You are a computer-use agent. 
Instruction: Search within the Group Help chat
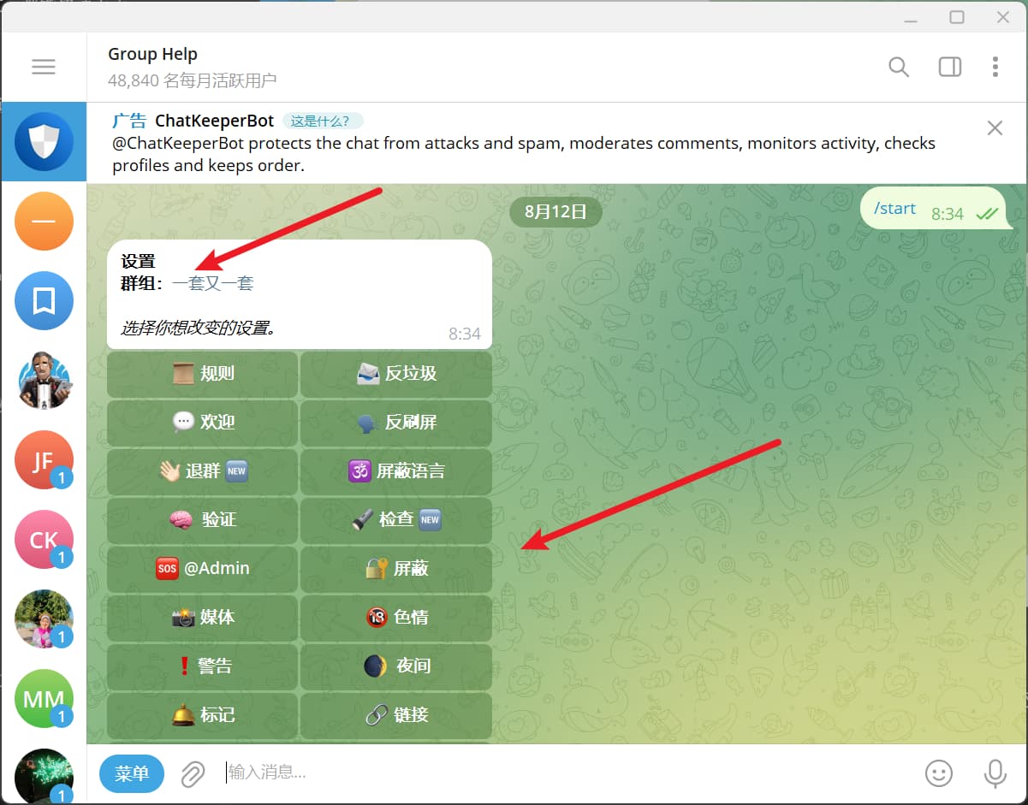point(898,67)
